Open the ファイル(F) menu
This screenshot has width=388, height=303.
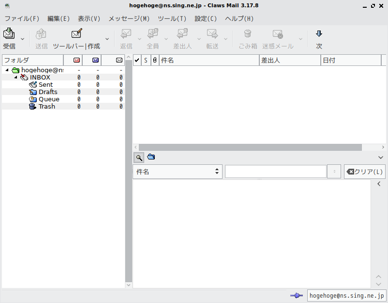tap(22, 18)
